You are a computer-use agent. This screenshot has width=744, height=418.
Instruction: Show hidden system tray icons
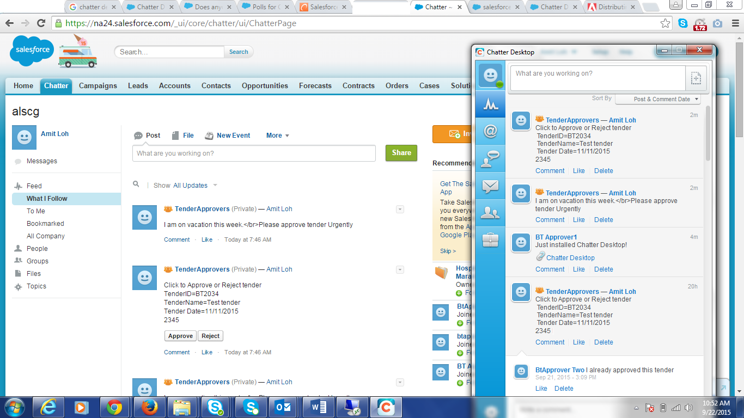click(636, 408)
